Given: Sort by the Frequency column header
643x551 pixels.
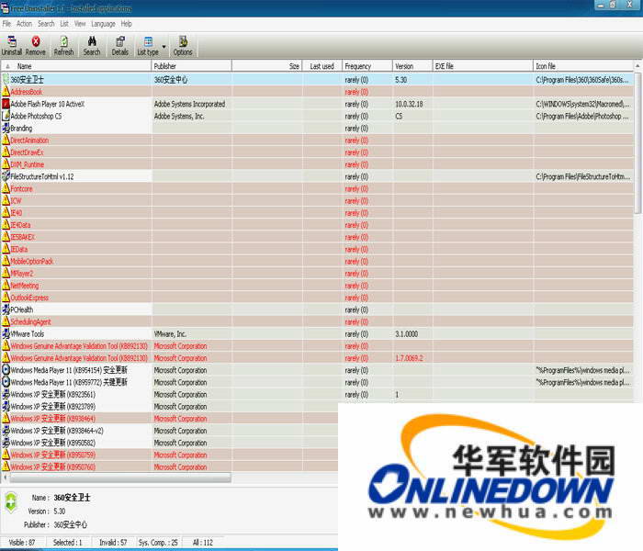Looking at the screenshot, I should coord(367,66).
